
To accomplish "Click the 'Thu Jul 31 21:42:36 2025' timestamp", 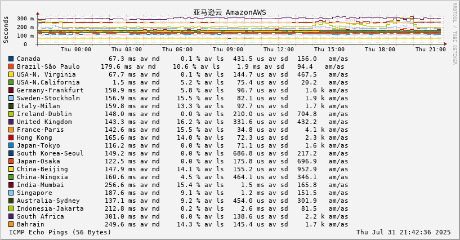I will [403, 232].
